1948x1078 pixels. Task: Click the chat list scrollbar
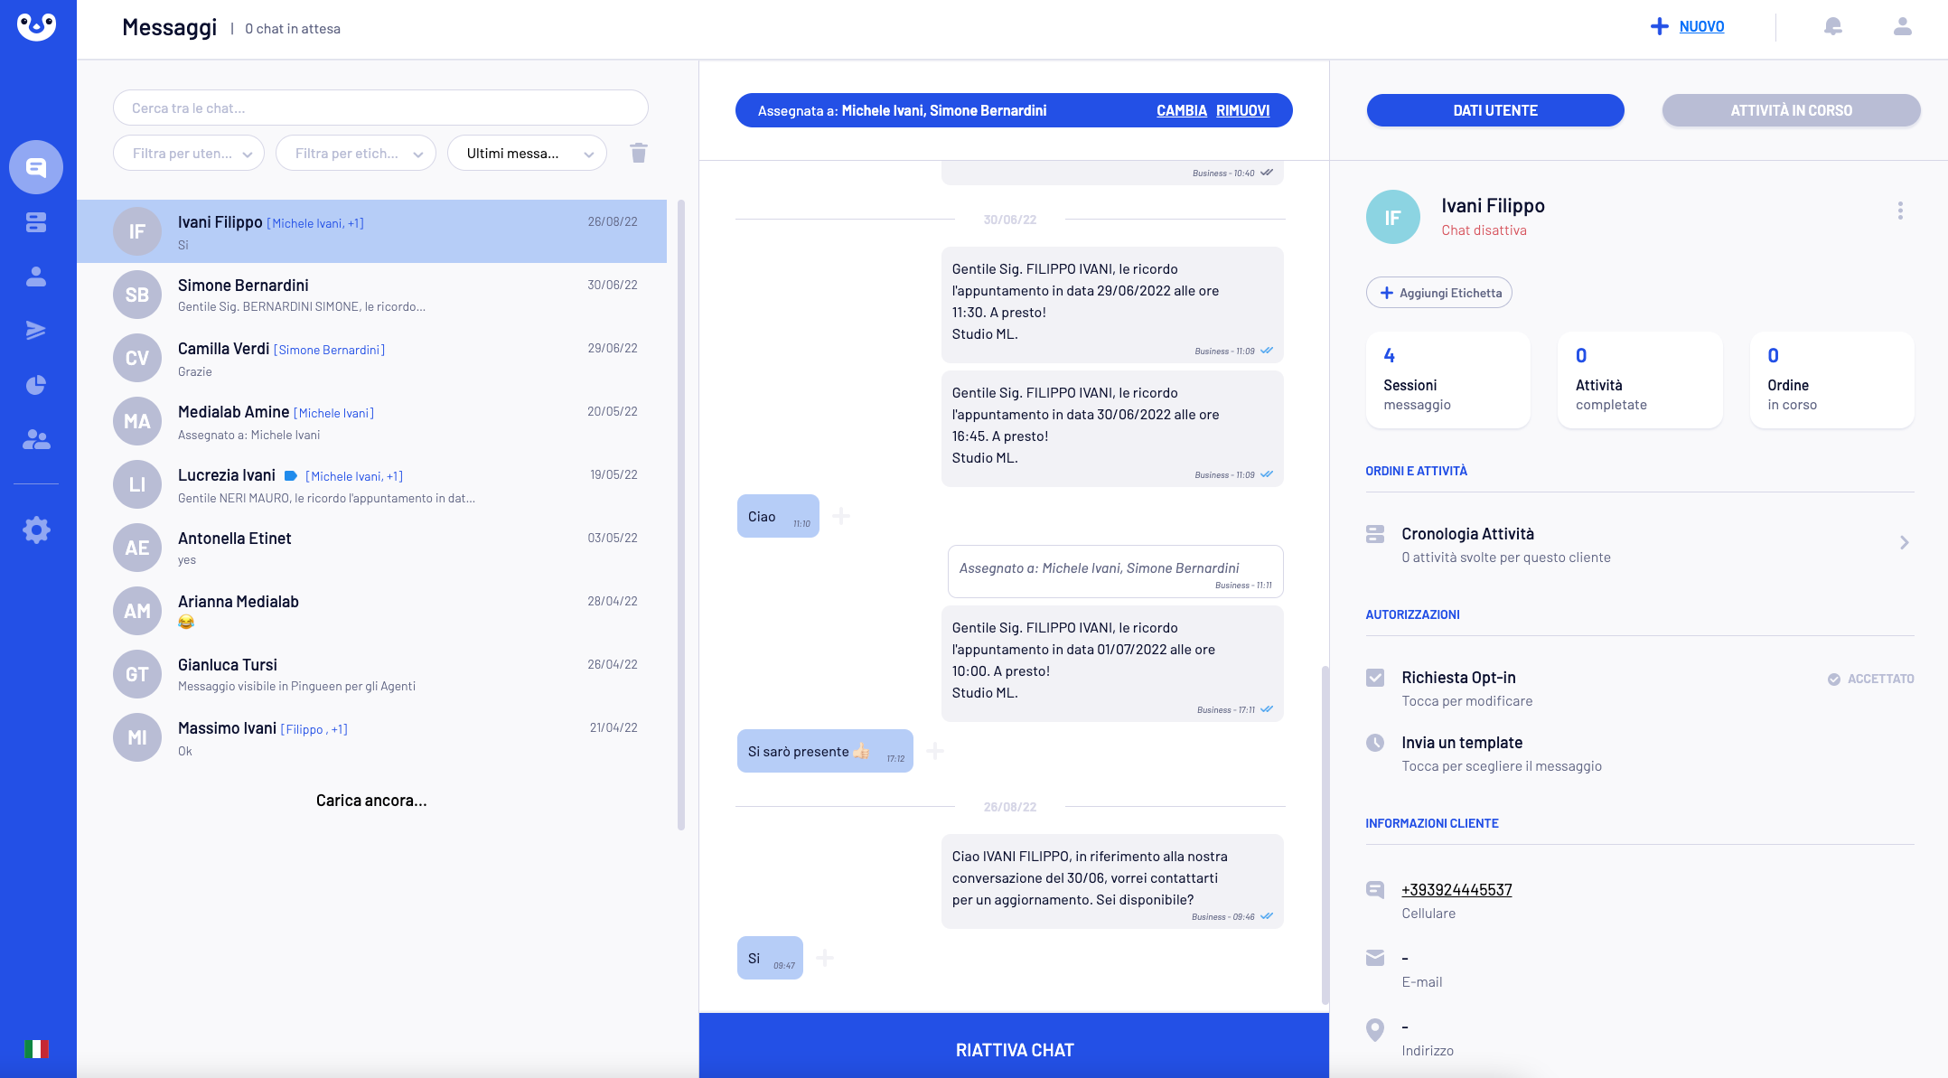click(x=681, y=515)
